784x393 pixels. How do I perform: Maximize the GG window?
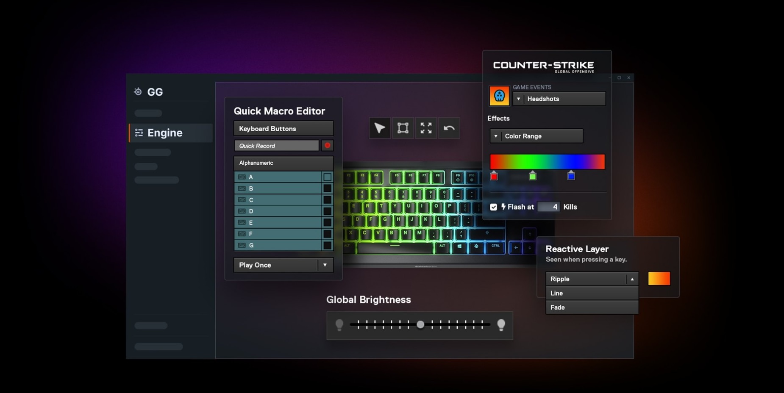click(x=619, y=77)
